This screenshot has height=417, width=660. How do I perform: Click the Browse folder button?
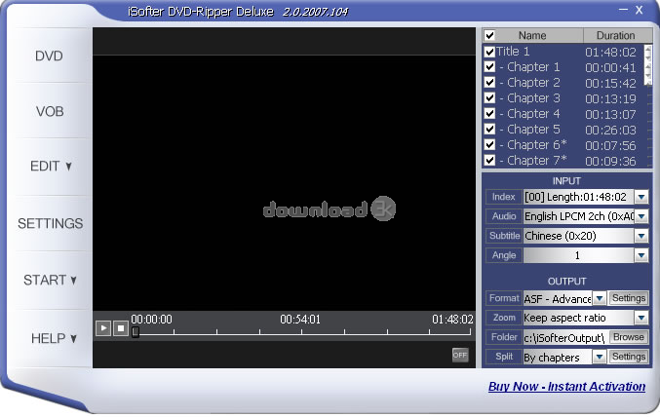[x=629, y=337]
